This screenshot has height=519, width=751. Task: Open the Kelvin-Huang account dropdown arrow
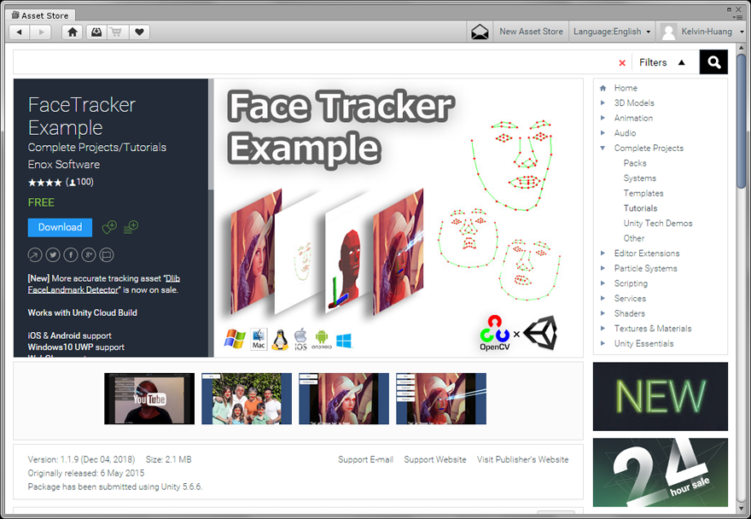pos(742,32)
